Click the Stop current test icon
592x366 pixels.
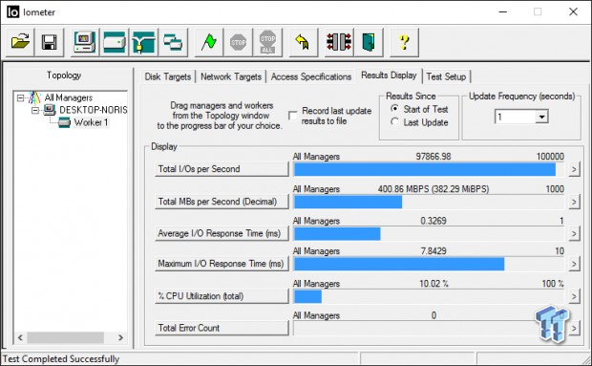pyautogui.click(x=239, y=42)
